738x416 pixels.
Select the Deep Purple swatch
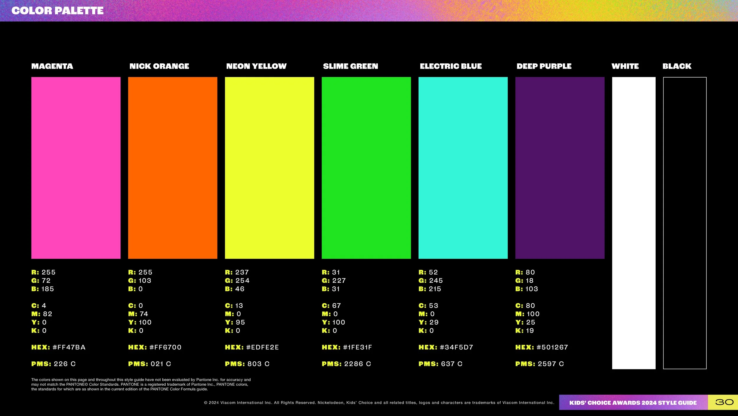(560, 168)
